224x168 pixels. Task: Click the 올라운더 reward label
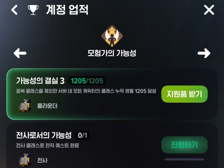click(x=47, y=106)
